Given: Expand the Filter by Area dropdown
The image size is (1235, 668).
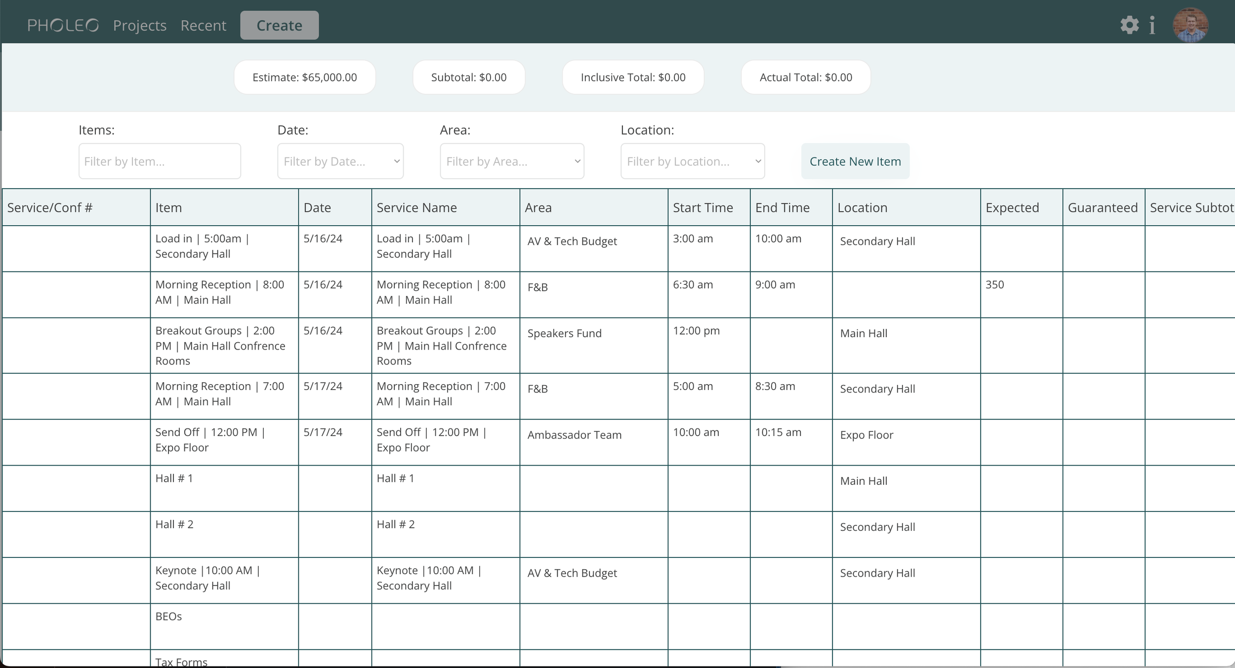Looking at the screenshot, I should click(512, 161).
